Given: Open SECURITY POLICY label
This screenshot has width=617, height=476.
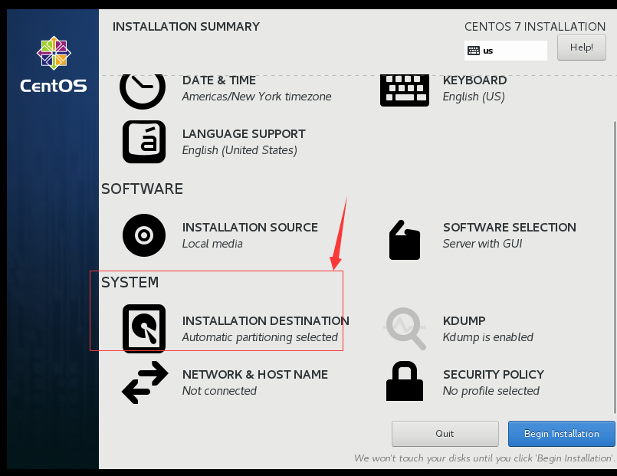Looking at the screenshot, I should click(494, 375).
